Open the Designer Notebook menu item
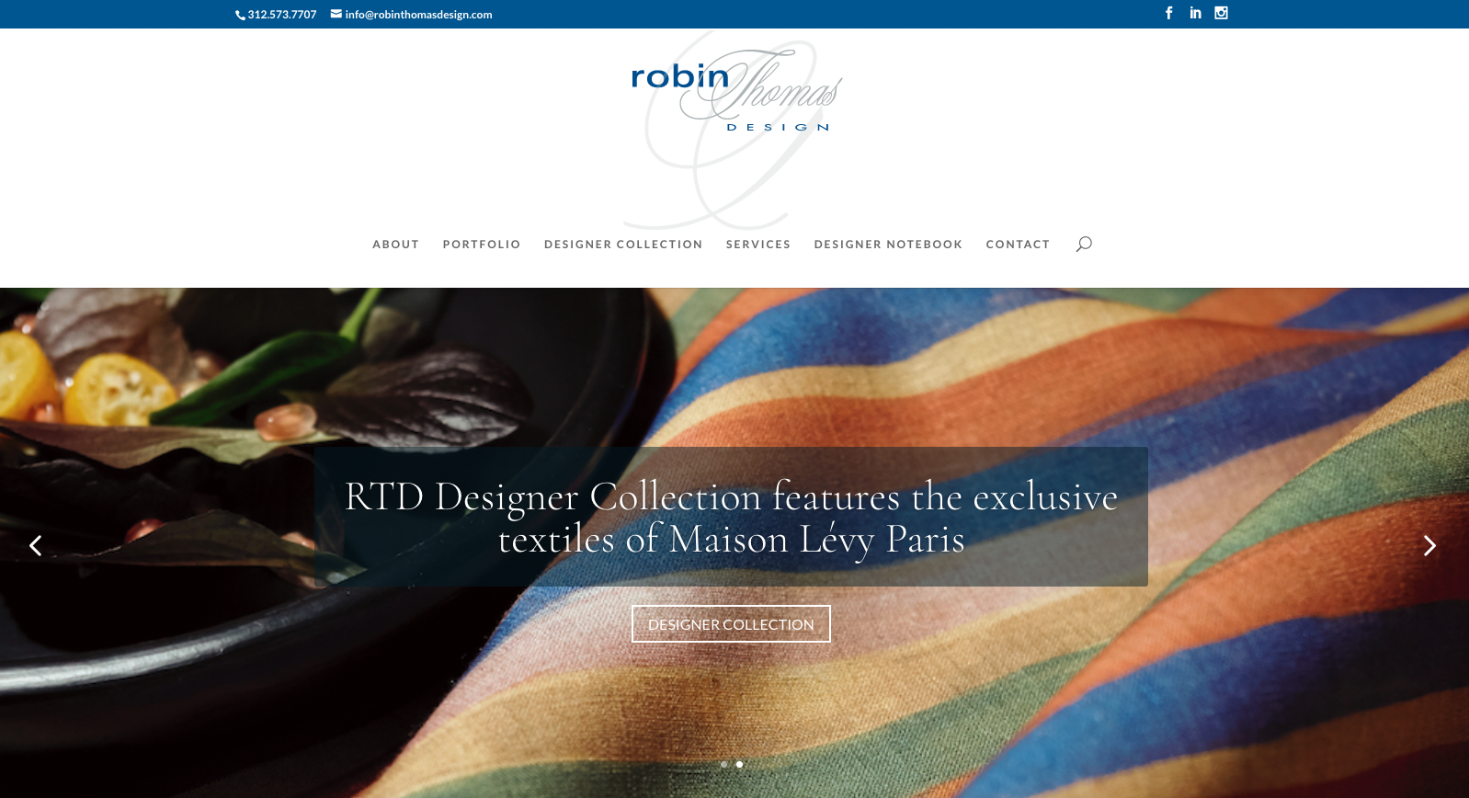Screen dimensions: 1469x798 [x=888, y=245]
